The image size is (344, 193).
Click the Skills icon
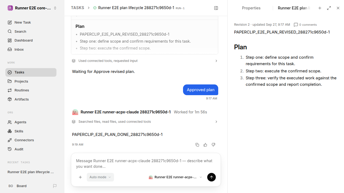click(10, 131)
